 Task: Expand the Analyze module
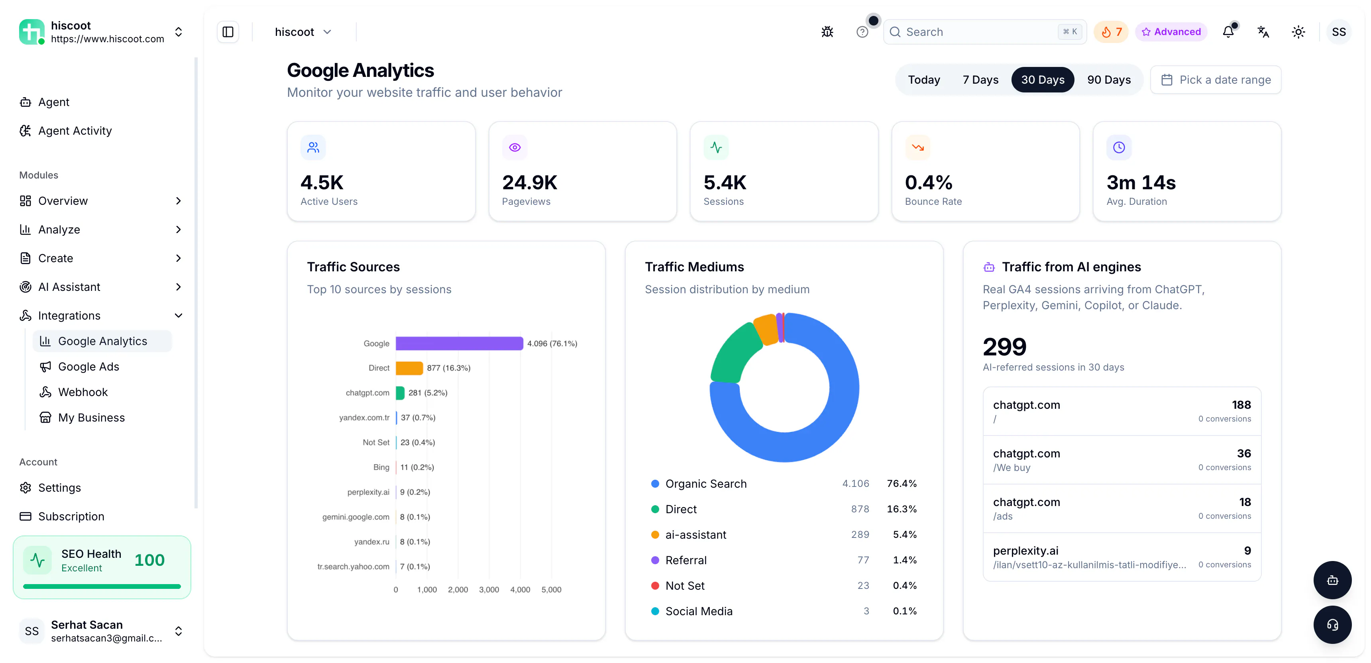coord(101,229)
